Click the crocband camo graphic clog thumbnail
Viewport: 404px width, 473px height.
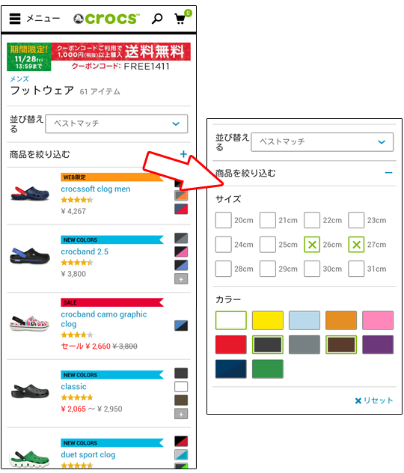tap(29, 323)
